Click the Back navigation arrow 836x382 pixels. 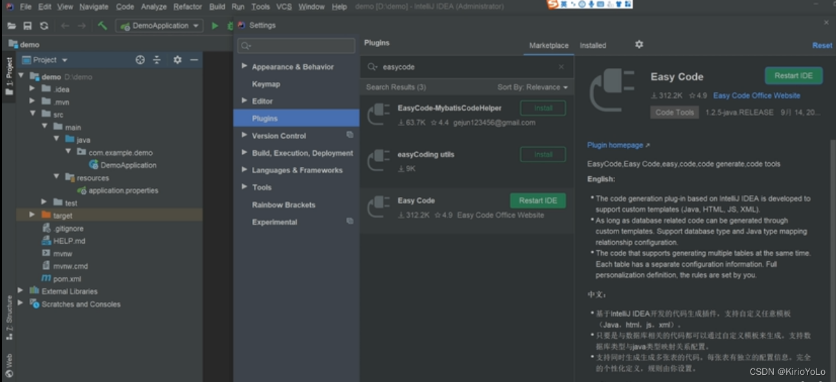click(65, 26)
